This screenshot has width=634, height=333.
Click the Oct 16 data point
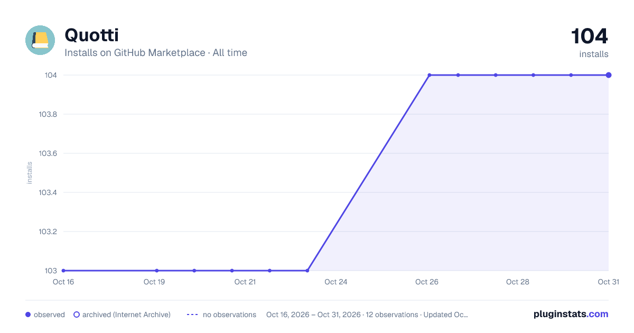click(63, 271)
